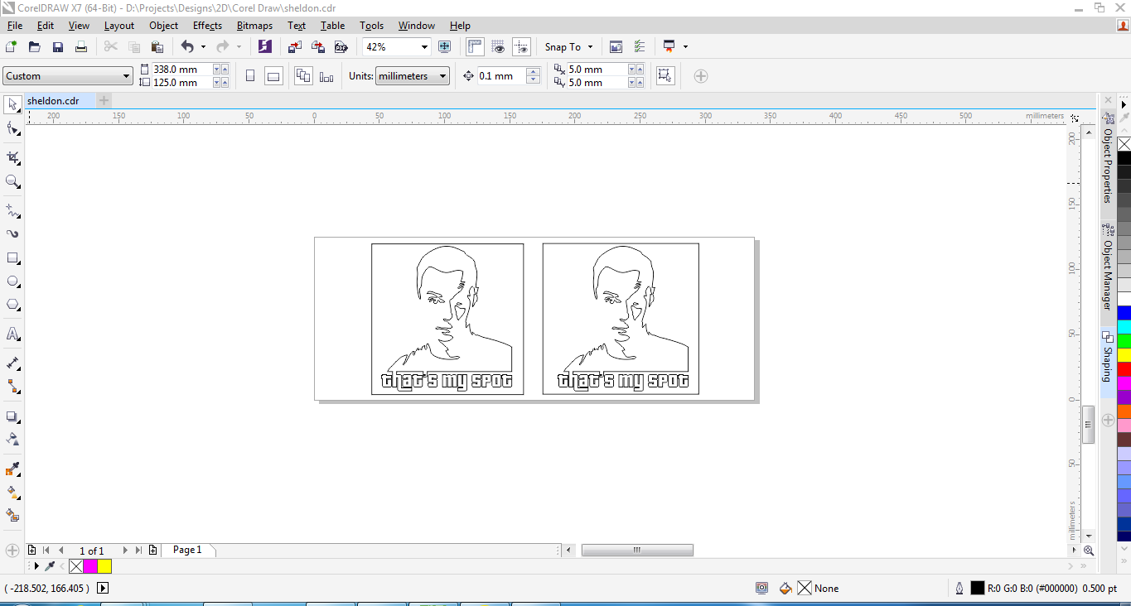Select the Freehand drawing tool
The height and width of the screenshot is (606, 1131).
13,210
